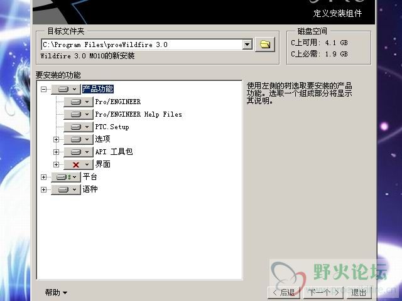402x301 pixels.
Task: Expand the 选项 tree node
Action: pyautogui.click(x=56, y=139)
